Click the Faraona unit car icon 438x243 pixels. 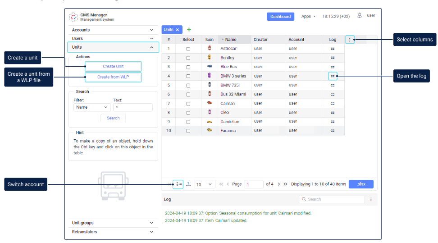[210, 130]
